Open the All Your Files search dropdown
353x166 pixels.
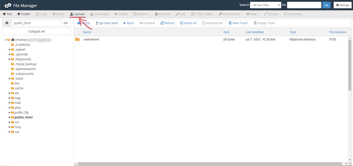[x=266, y=5]
